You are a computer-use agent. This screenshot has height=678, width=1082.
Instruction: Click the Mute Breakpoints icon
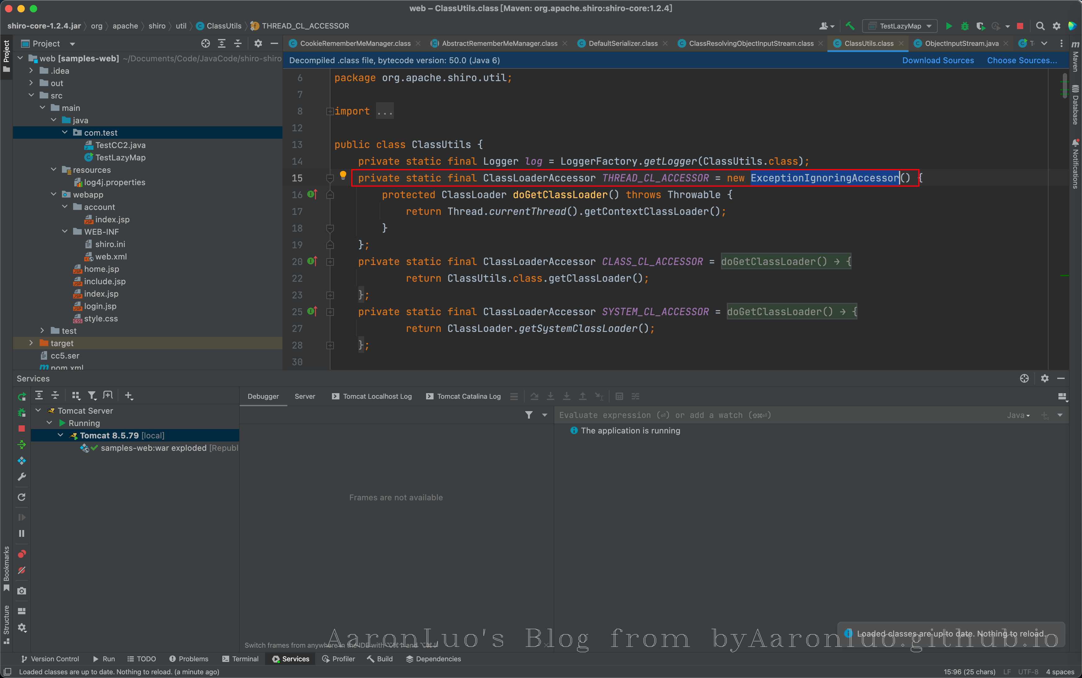22,570
